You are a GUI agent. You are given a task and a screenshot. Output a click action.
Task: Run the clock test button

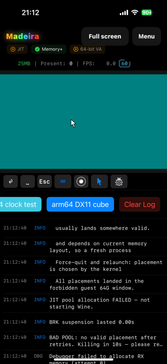tap(20, 204)
